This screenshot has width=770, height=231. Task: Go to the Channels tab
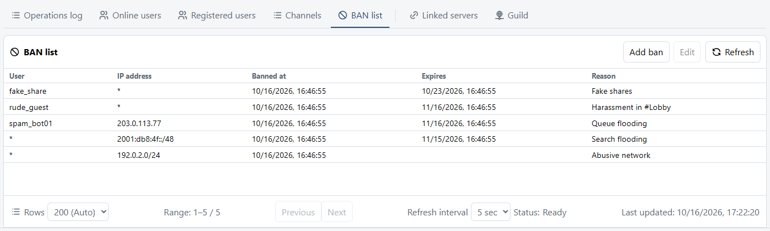click(297, 16)
